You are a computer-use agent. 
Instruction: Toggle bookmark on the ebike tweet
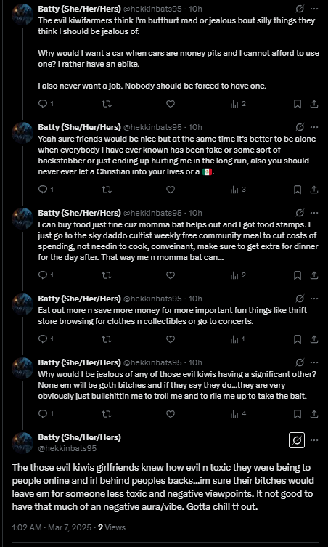click(x=298, y=104)
